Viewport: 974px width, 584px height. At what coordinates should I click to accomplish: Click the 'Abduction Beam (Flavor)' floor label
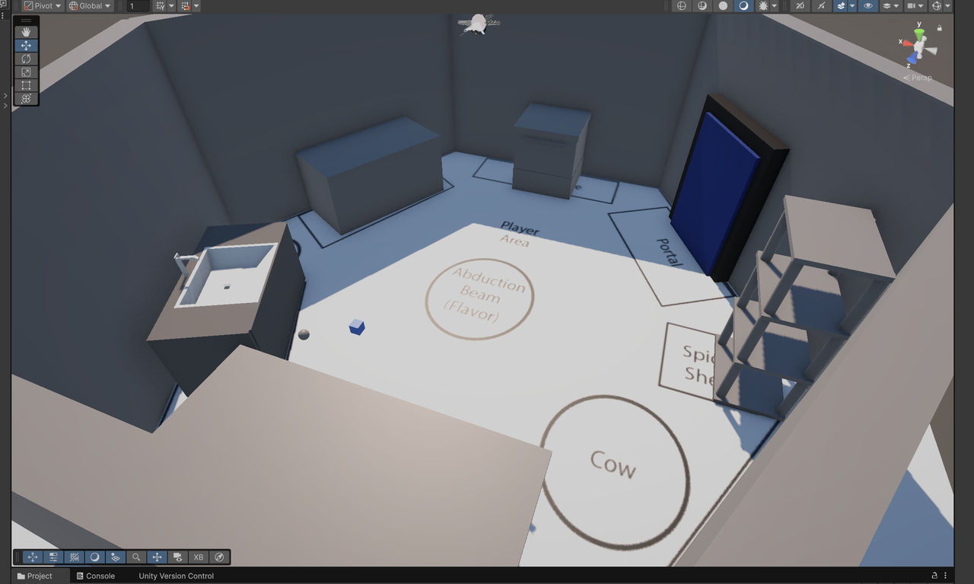(x=484, y=293)
